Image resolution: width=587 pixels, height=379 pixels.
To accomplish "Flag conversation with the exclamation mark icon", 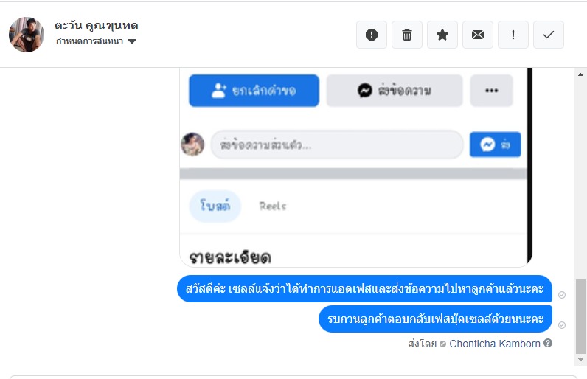I will pos(513,35).
